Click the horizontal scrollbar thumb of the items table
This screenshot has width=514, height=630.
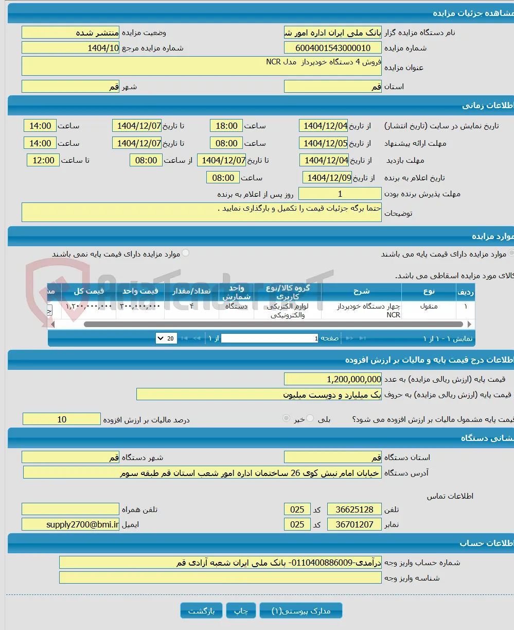(274, 325)
